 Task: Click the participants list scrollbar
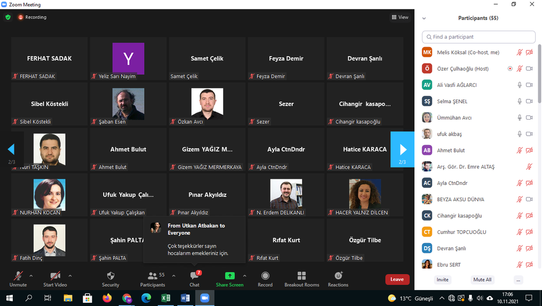pyautogui.click(x=539, y=74)
